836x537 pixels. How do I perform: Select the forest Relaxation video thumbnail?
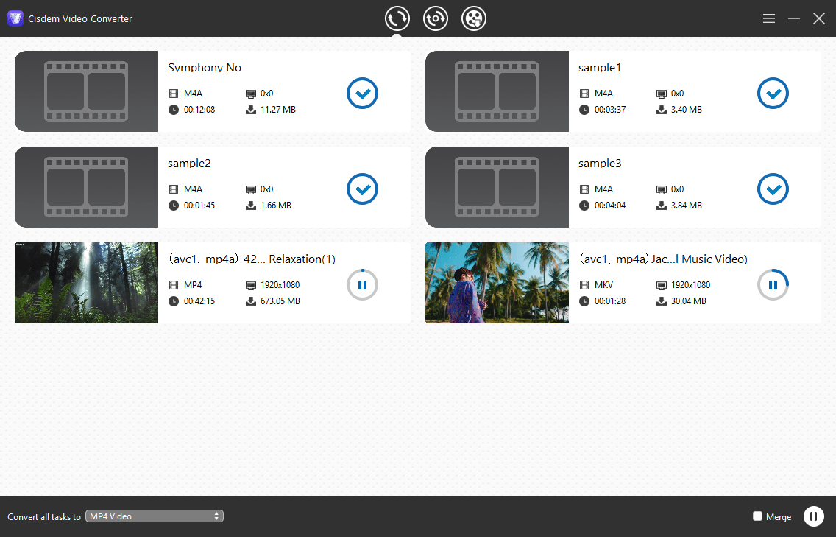click(86, 283)
